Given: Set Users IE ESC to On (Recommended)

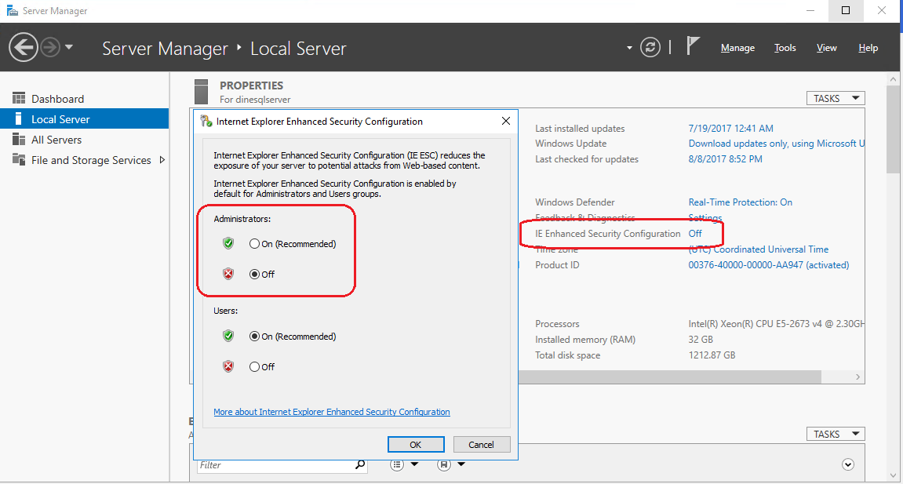Looking at the screenshot, I should 254,336.
